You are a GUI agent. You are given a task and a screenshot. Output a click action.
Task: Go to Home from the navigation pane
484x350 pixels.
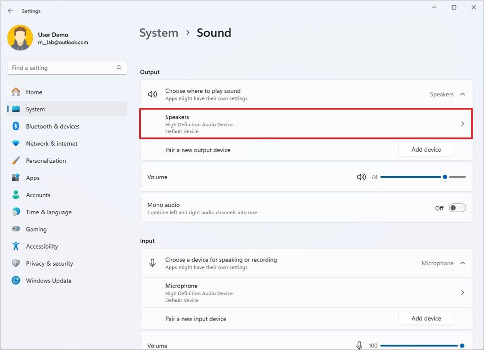tap(34, 92)
